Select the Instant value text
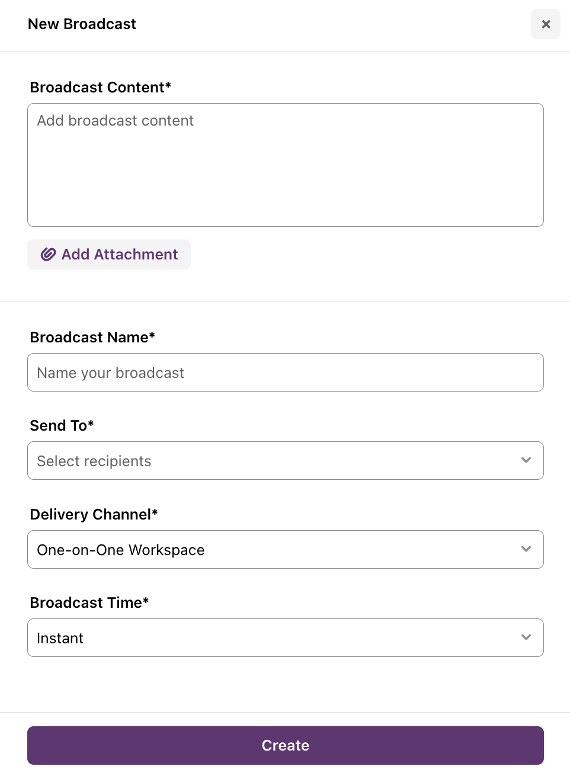Image resolution: width=570 pixels, height=776 pixels. pos(60,639)
